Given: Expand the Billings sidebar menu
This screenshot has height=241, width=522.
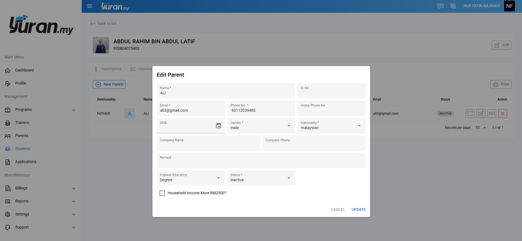Looking at the screenshot, I should 40,188.
